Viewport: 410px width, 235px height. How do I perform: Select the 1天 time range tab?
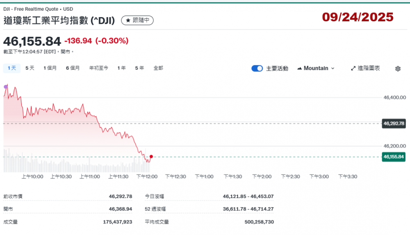[x=11, y=68]
